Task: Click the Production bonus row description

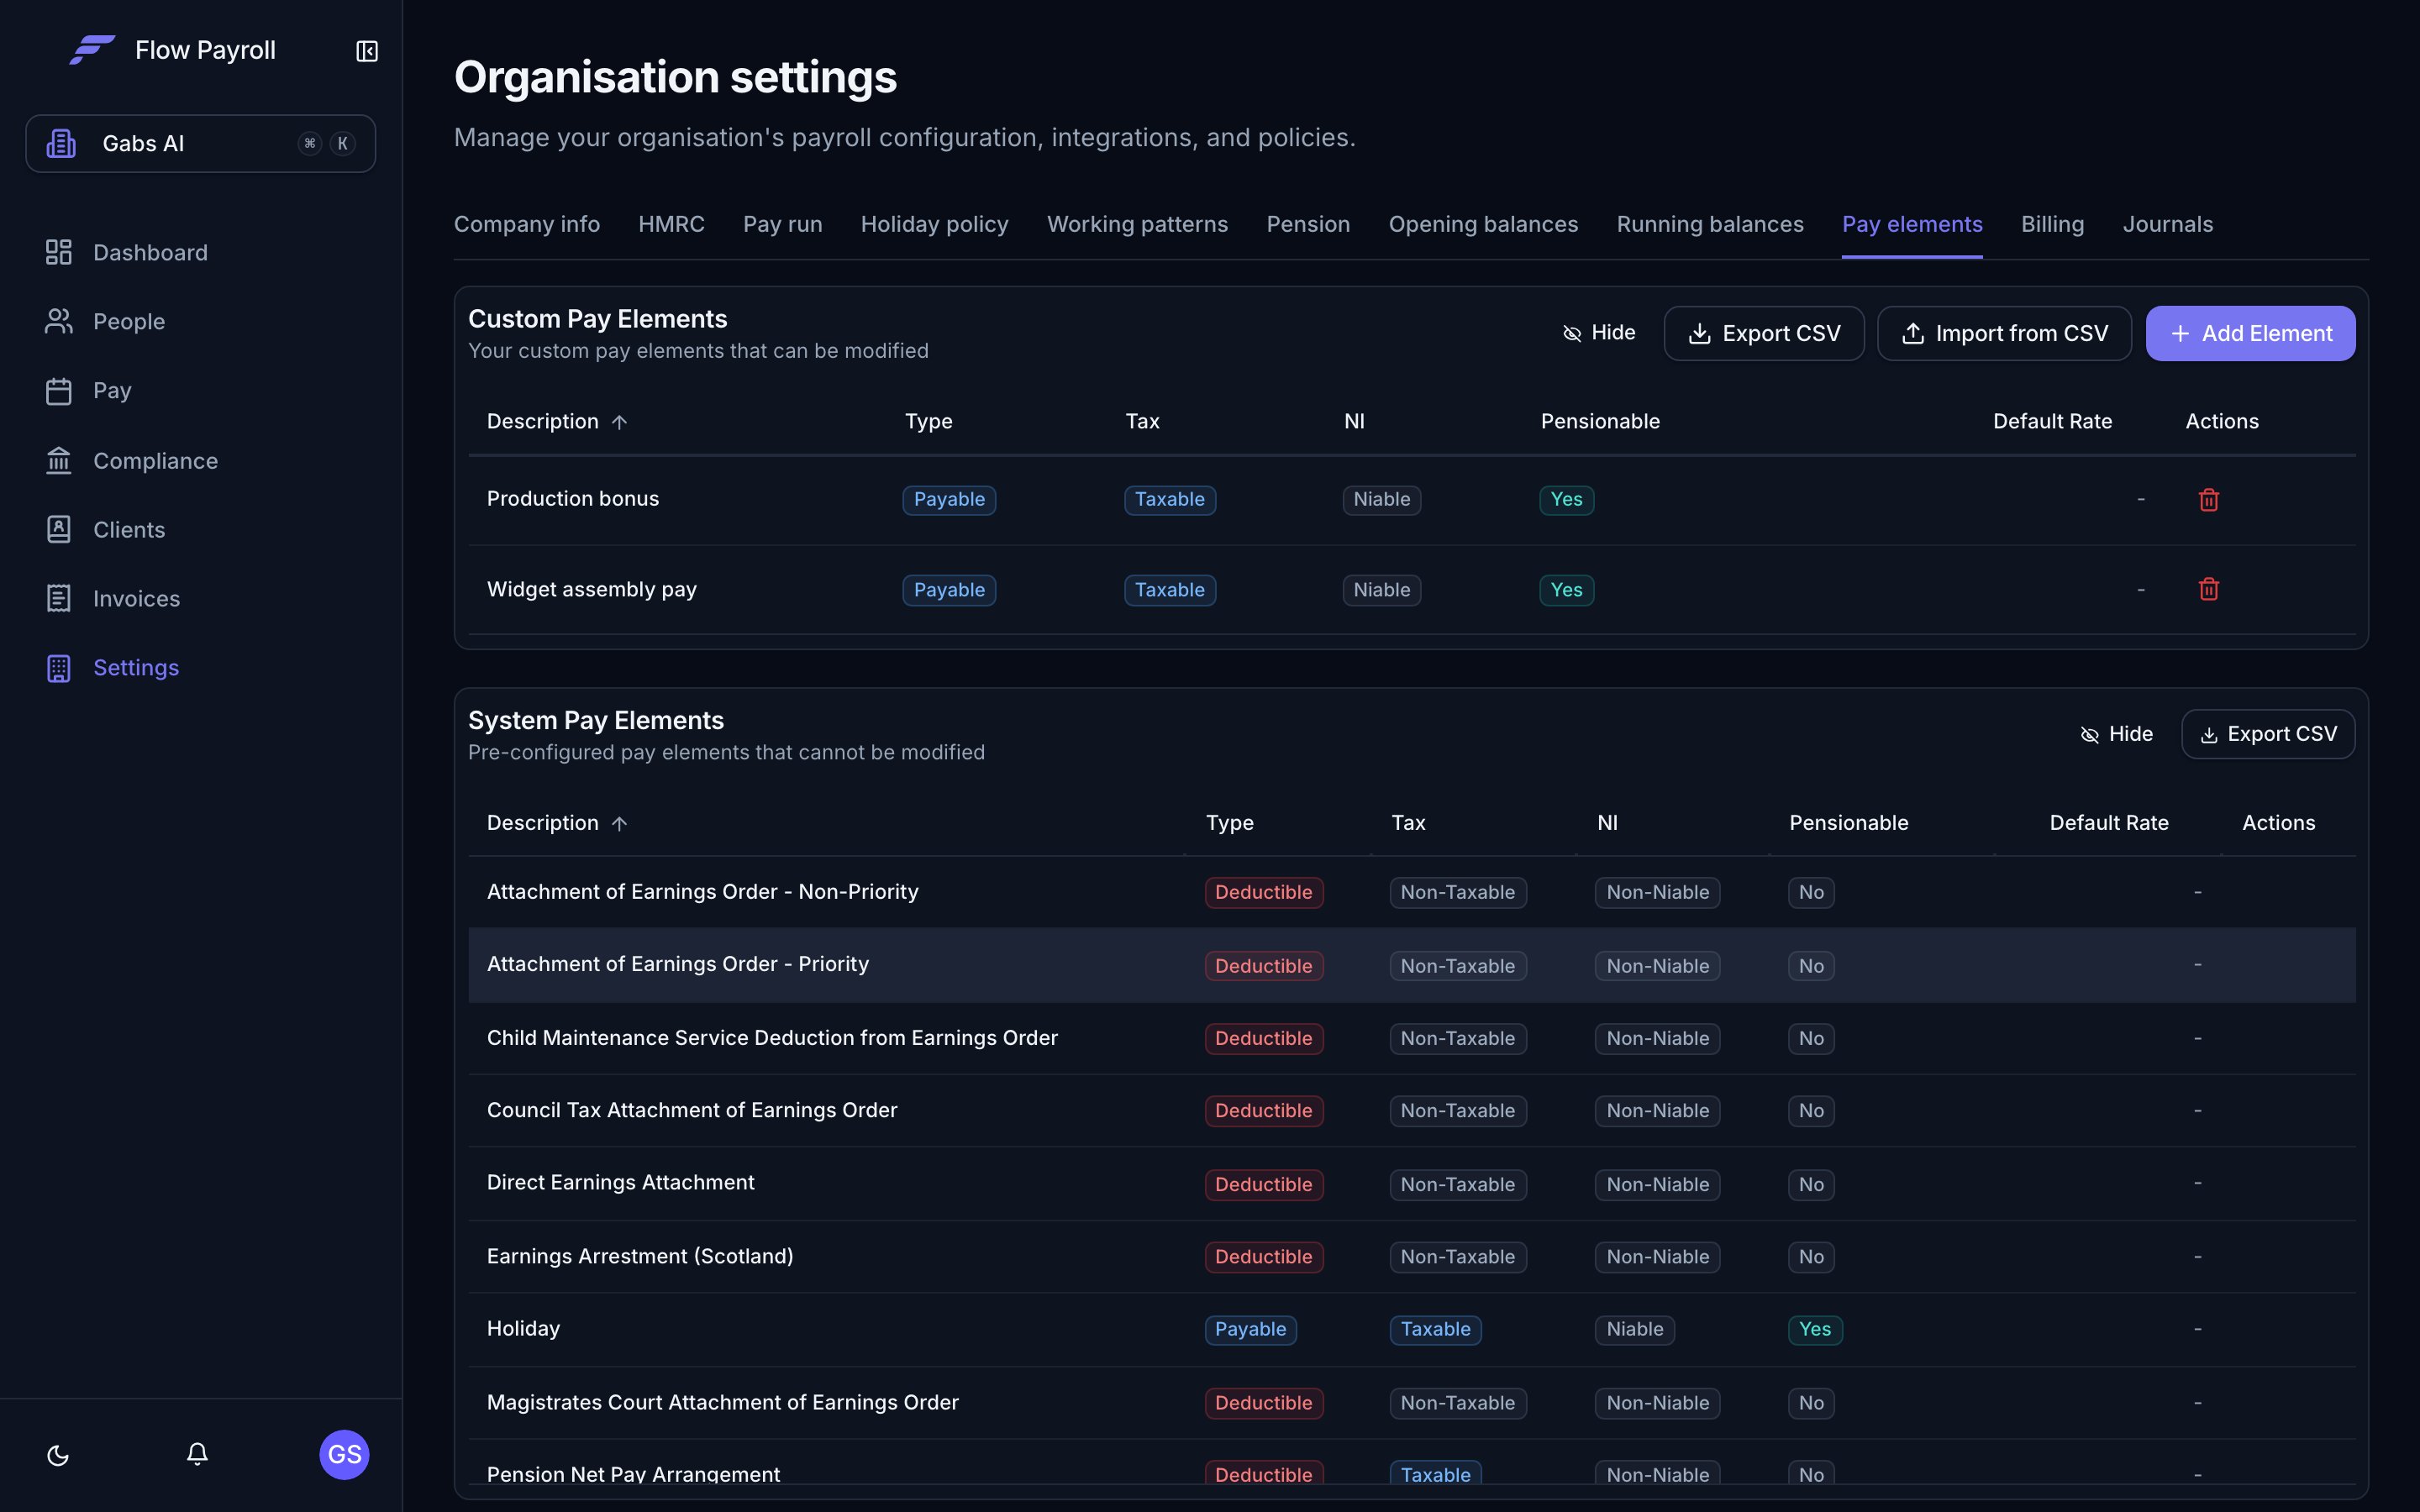Action: 573,498
